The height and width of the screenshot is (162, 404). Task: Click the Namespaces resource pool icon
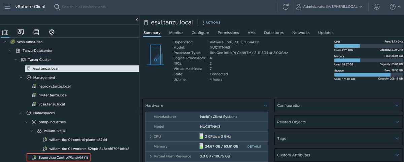click(29, 113)
